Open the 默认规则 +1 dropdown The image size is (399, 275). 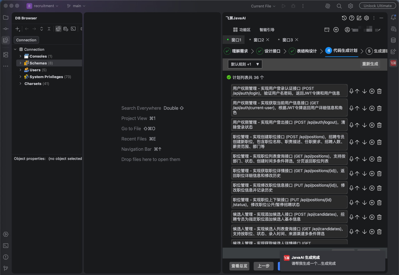click(x=245, y=64)
